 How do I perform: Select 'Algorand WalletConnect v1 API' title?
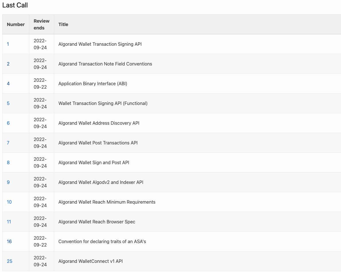(90, 261)
